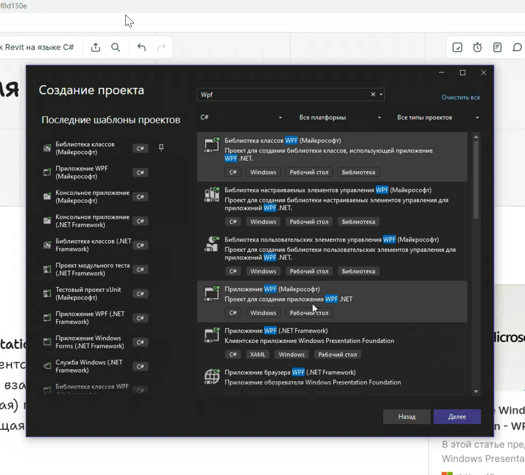Click icon of Приложение WPF (Майкрософт) template
The width and height of the screenshot is (525, 475).
click(x=212, y=294)
